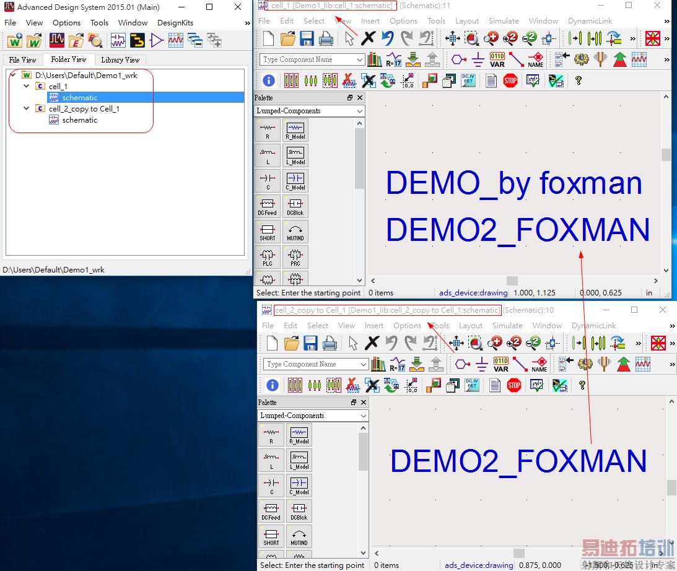Viewport: 677px width, 571px height.
Task: Click Delete X icon in cell_2 copy toolbar
Action: click(372, 343)
